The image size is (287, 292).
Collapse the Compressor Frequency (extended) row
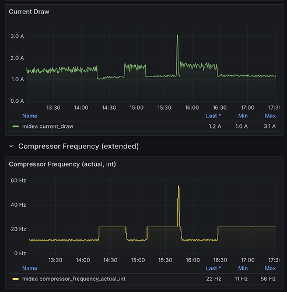coord(11,146)
